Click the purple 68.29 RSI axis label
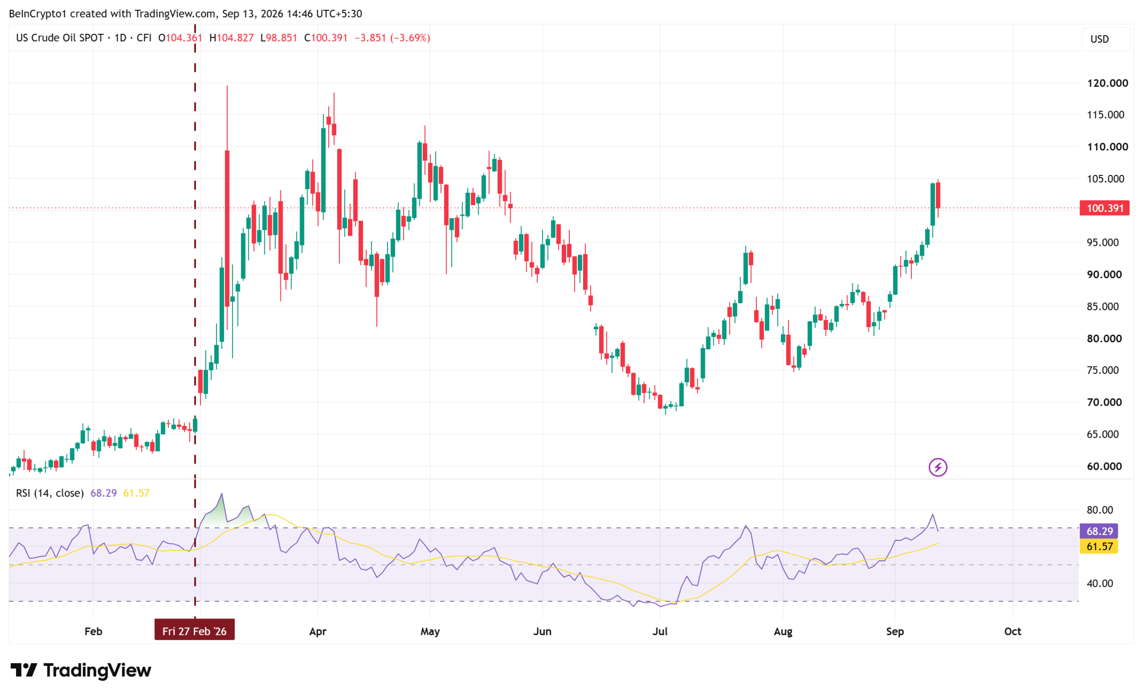1143x697 pixels. click(x=1098, y=531)
